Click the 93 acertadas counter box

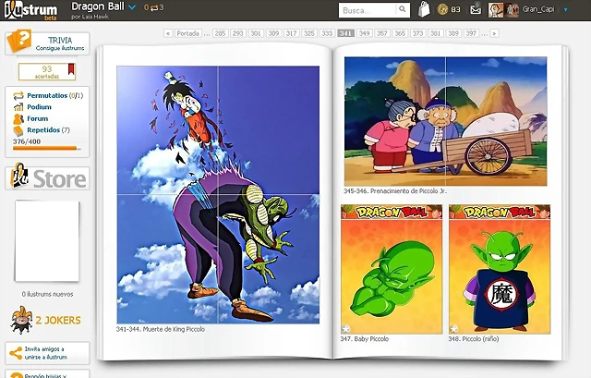click(47, 72)
